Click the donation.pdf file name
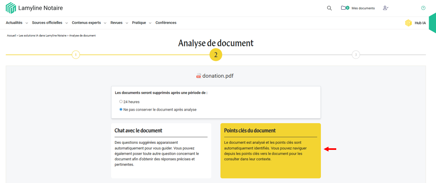Viewport: 436px width, 183px height. point(218,76)
